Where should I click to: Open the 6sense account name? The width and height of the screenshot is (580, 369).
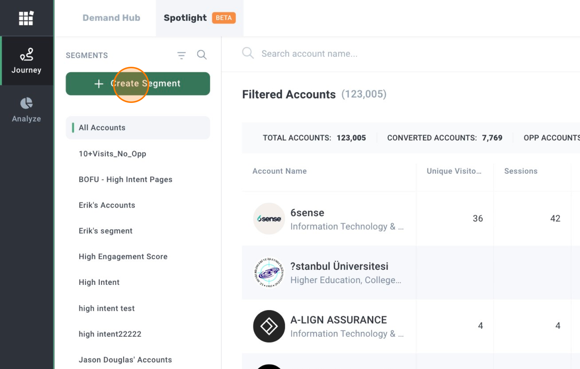[307, 213]
